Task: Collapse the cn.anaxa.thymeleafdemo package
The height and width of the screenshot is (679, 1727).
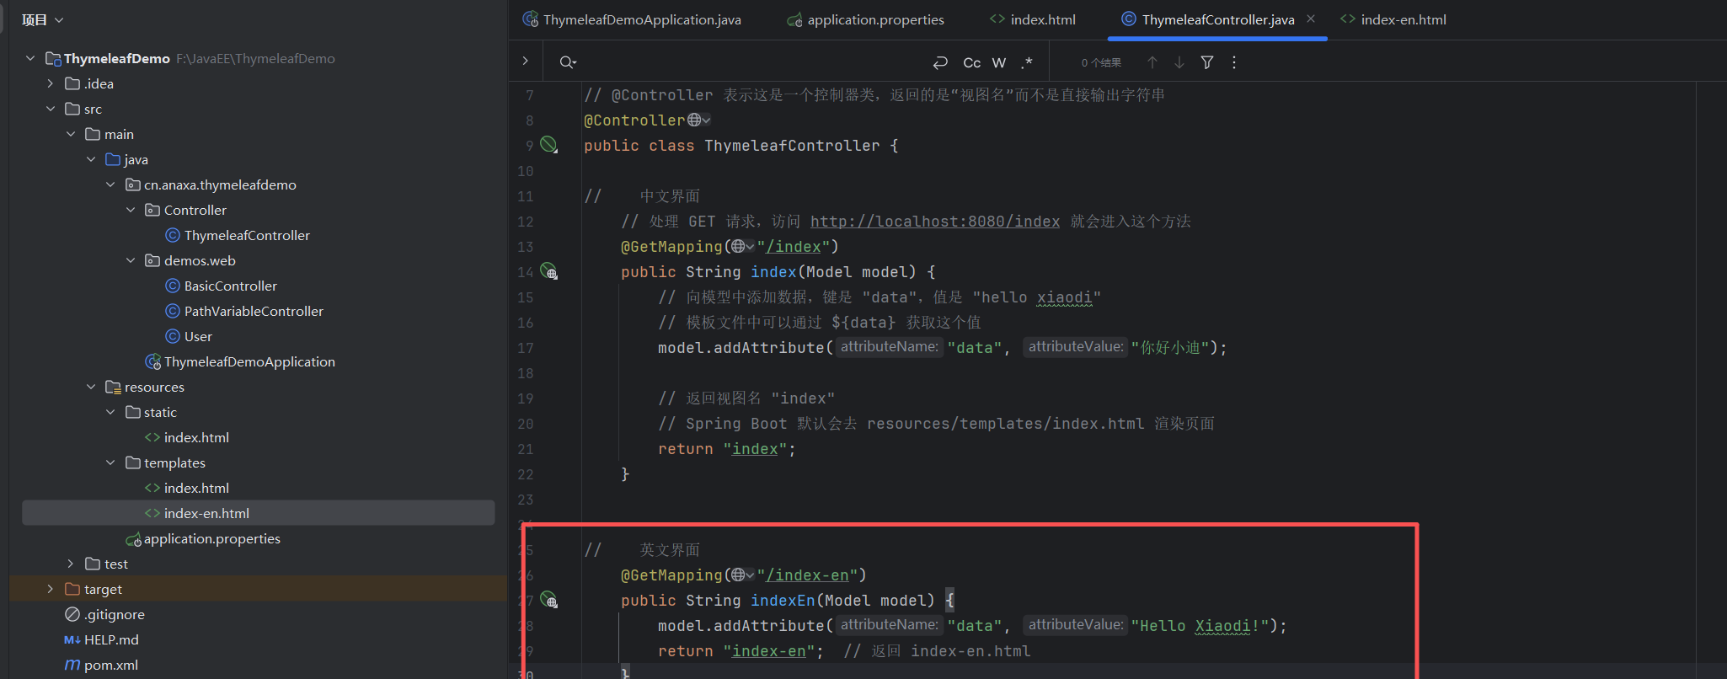Action: coord(110,184)
